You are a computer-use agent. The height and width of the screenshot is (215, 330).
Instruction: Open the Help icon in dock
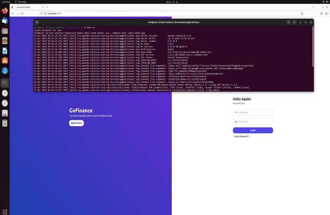point(5,71)
